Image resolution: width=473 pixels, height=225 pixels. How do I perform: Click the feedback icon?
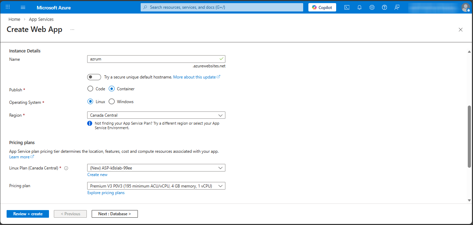point(397,7)
